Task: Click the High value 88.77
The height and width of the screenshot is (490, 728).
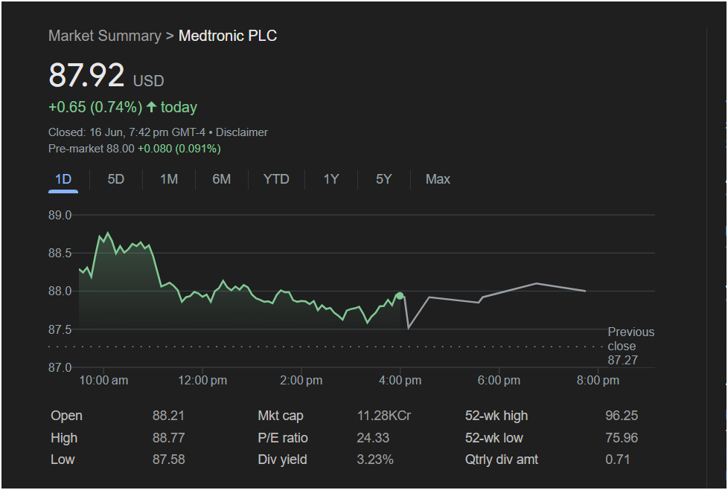Action: [168, 438]
